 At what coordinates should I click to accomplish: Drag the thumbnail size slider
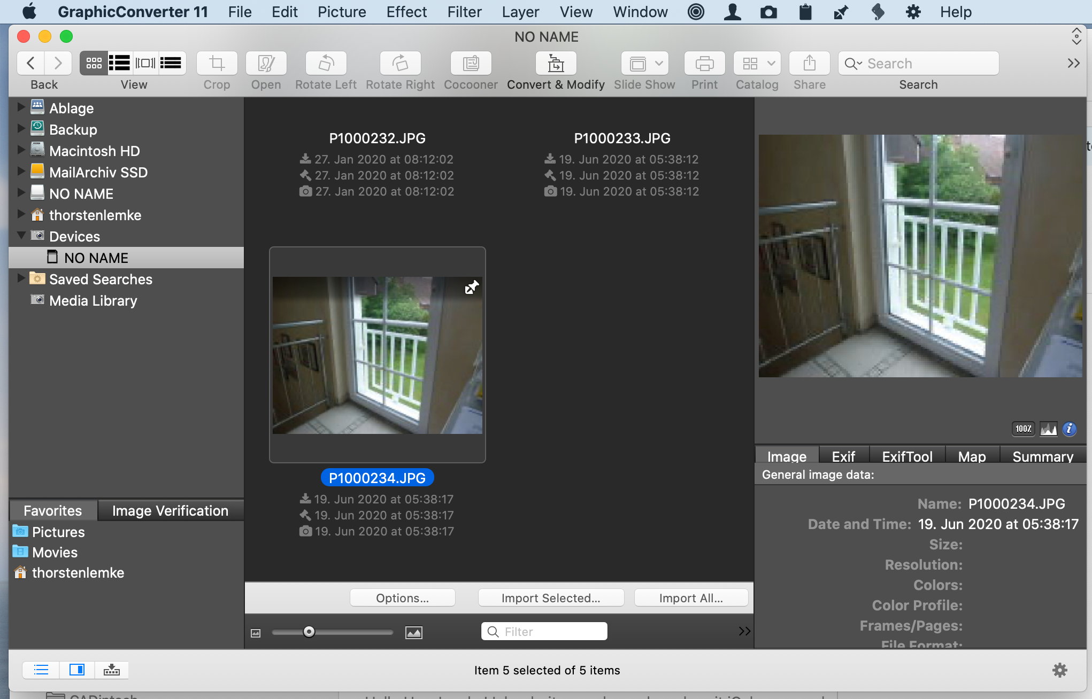(309, 633)
